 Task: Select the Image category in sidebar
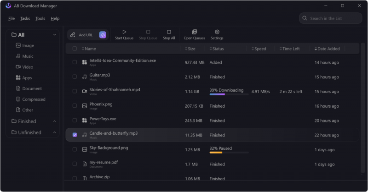pyautogui.click(x=28, y=46)
